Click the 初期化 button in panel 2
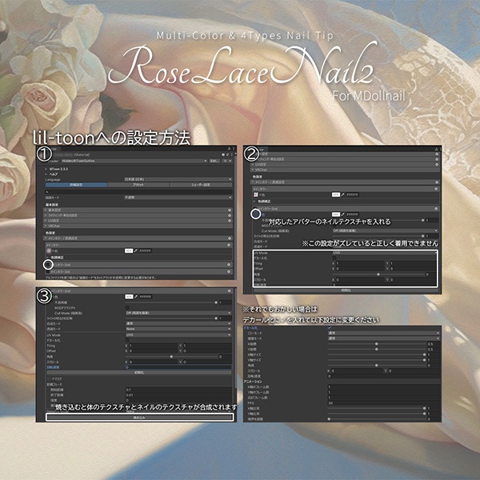The image size is (480, 480). click(346, 290)
